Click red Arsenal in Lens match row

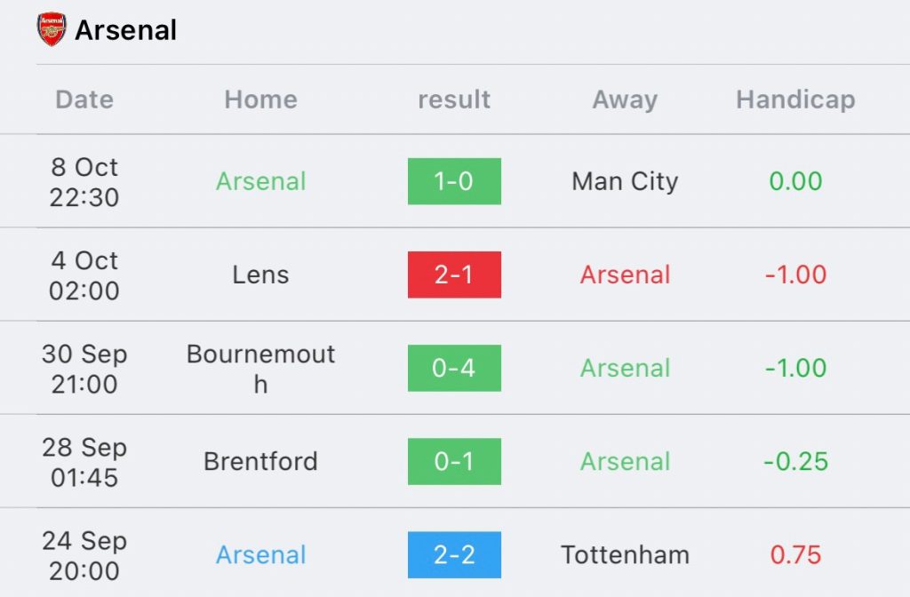(625, 275)
